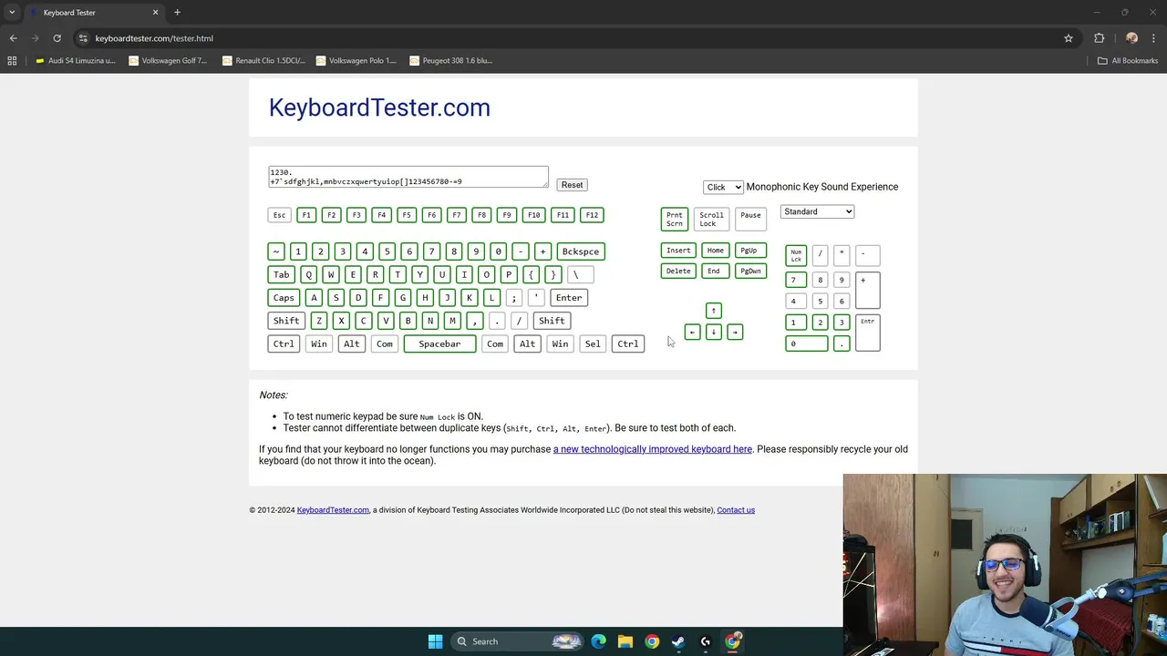Screen dimensions: 1167x656
Task: Toggle the Caps key
Action: pos(284,298)
